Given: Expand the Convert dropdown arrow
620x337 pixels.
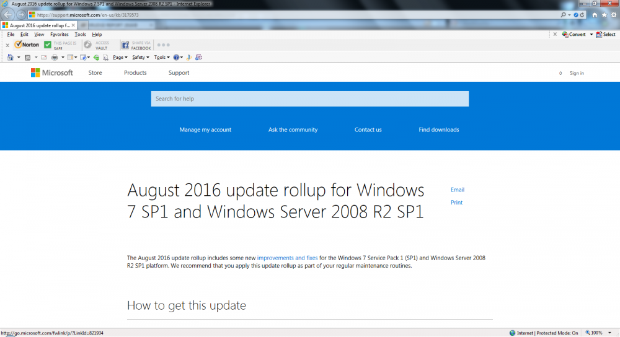Looking at the screenshot, I should [591, 34].
